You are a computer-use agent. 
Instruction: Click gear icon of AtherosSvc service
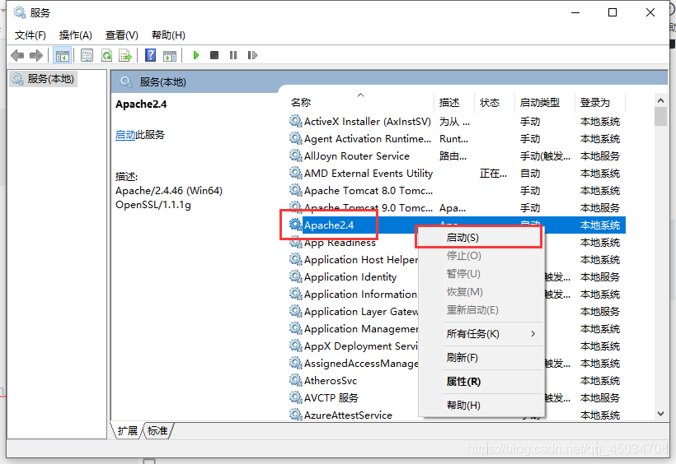click(295, 380)
